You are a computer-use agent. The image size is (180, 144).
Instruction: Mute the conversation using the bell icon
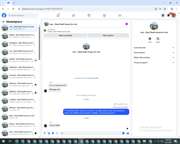point(150,39)
